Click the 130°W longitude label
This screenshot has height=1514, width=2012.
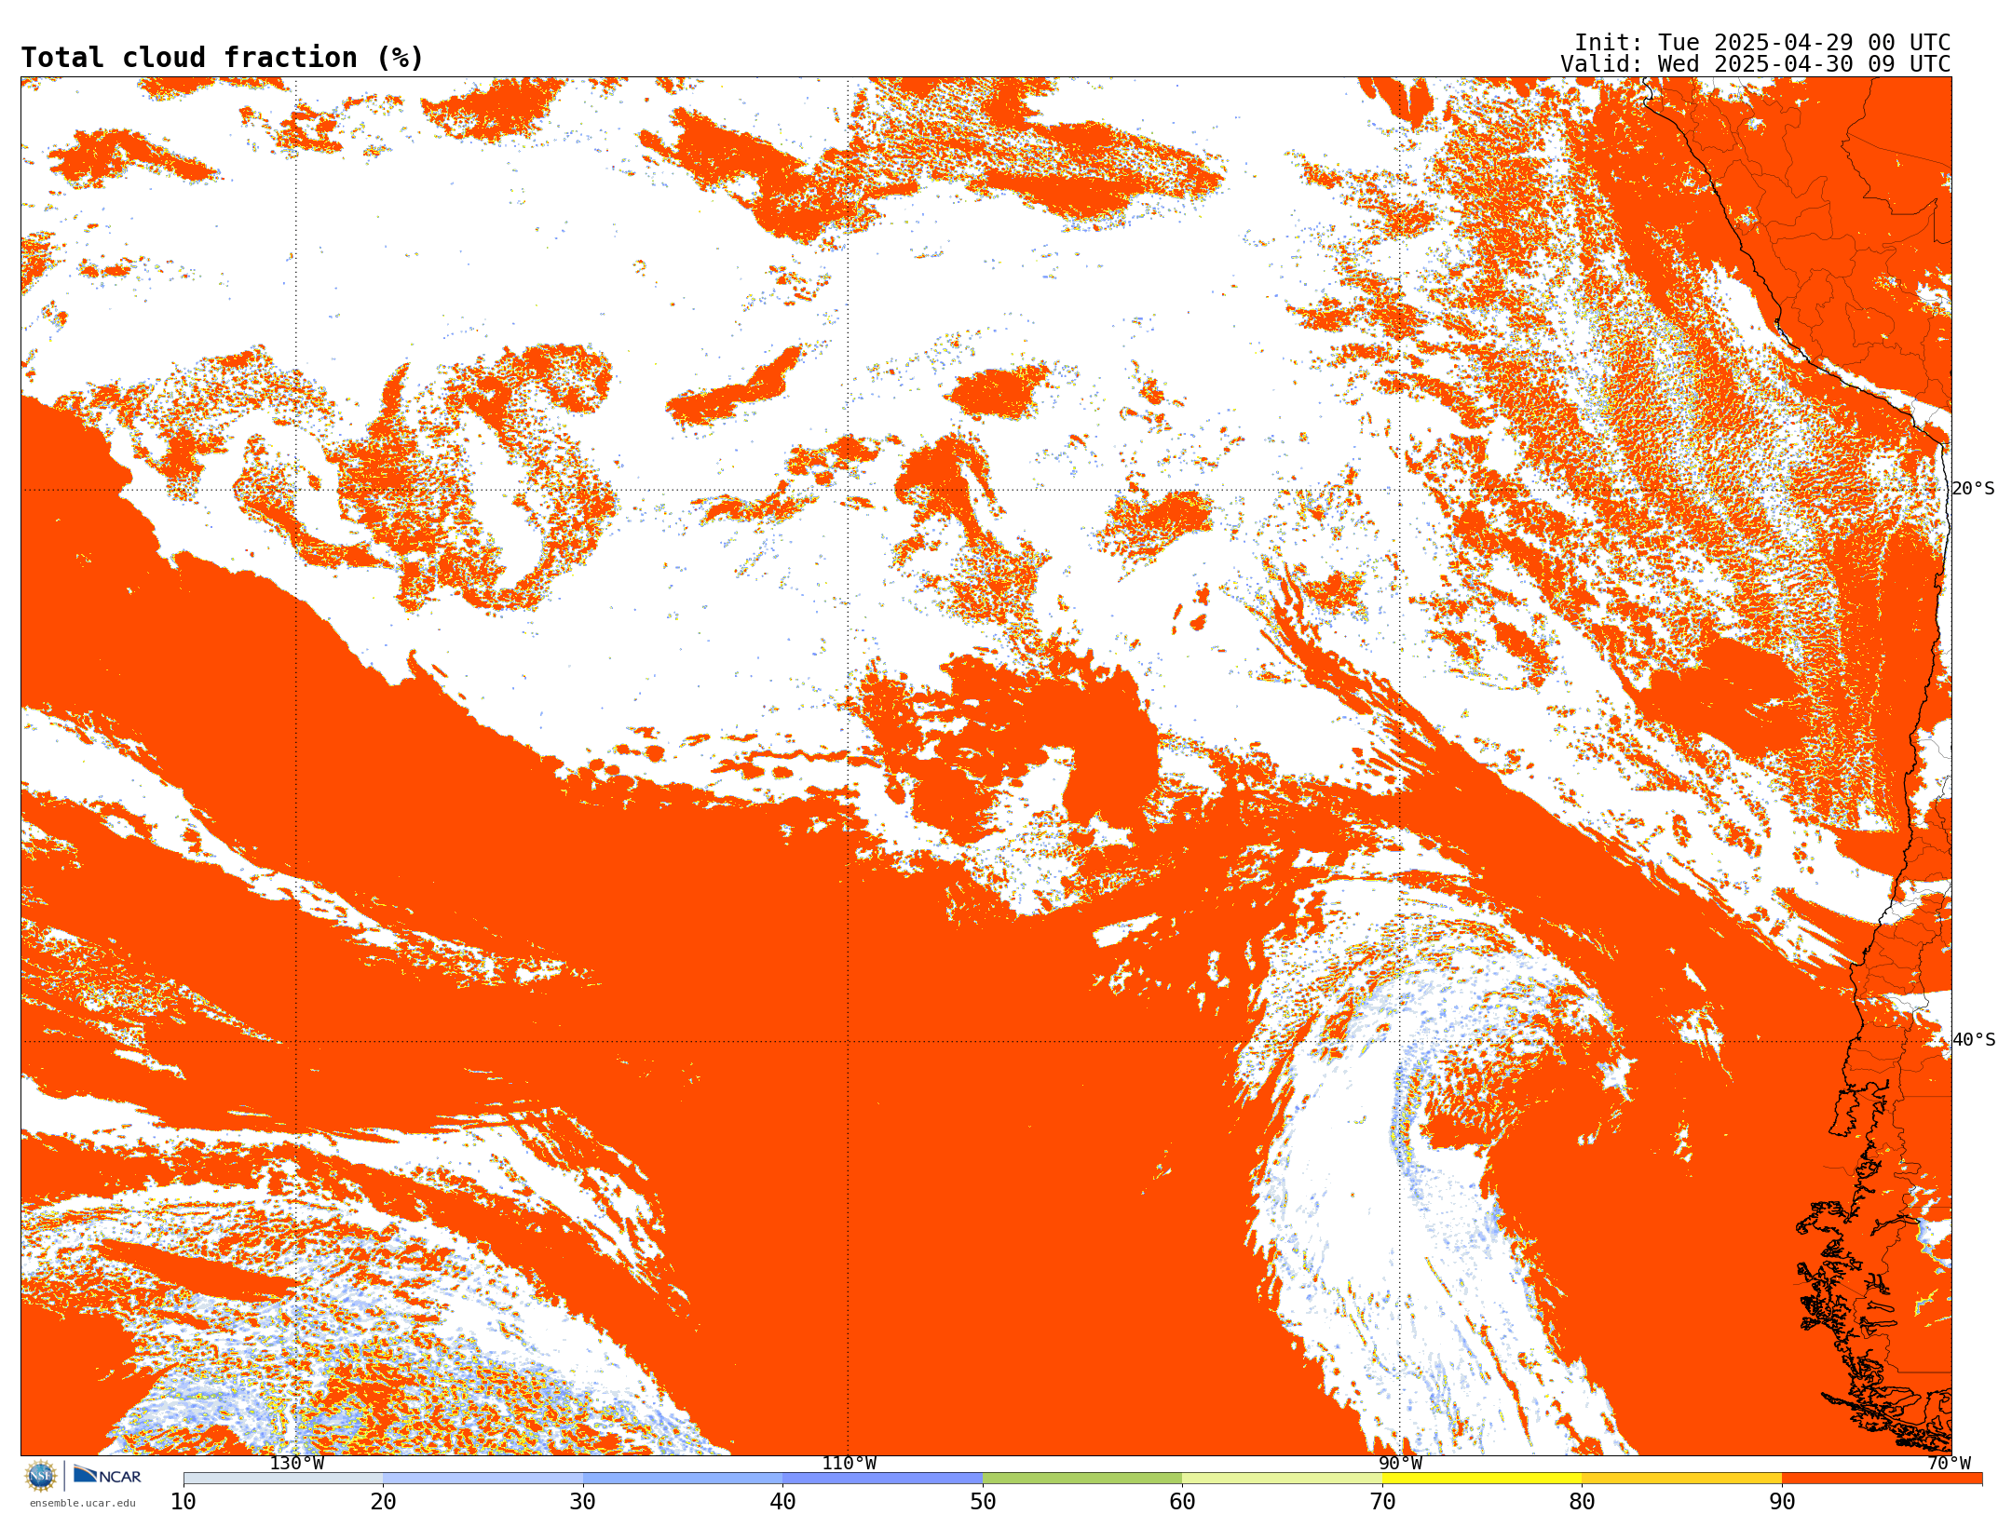click(x=296, y=1464)
